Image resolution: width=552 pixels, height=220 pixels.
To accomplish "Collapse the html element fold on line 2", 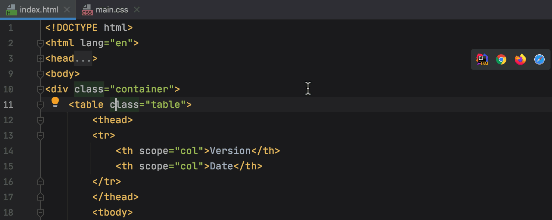I will (x=40, y=43).
